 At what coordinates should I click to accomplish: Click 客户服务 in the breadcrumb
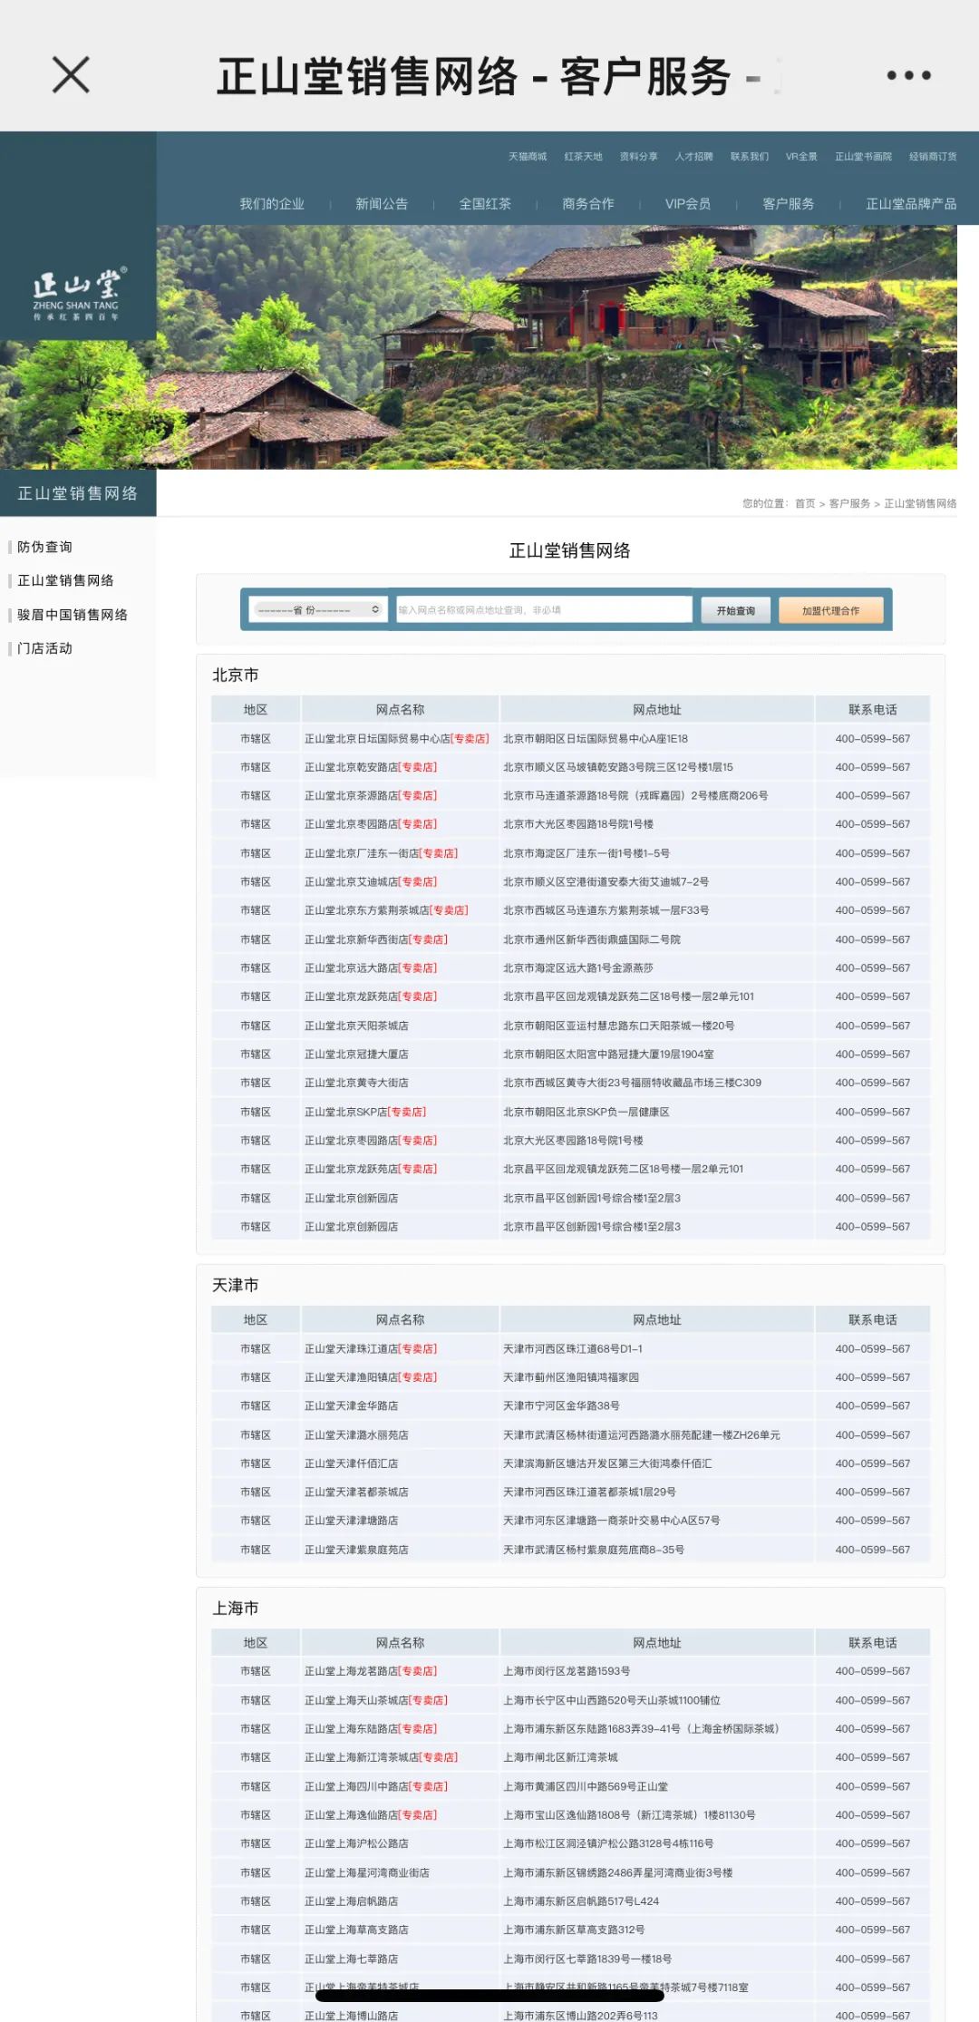pos(849,503)
